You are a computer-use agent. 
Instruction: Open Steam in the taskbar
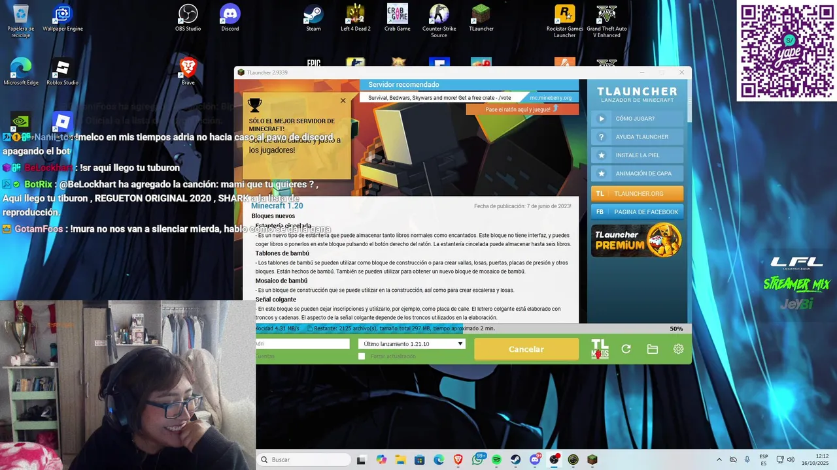coord(516,460)
